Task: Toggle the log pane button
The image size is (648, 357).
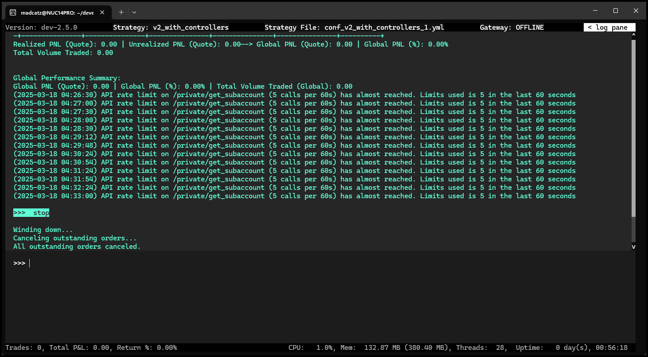Action: pos(609,27)
